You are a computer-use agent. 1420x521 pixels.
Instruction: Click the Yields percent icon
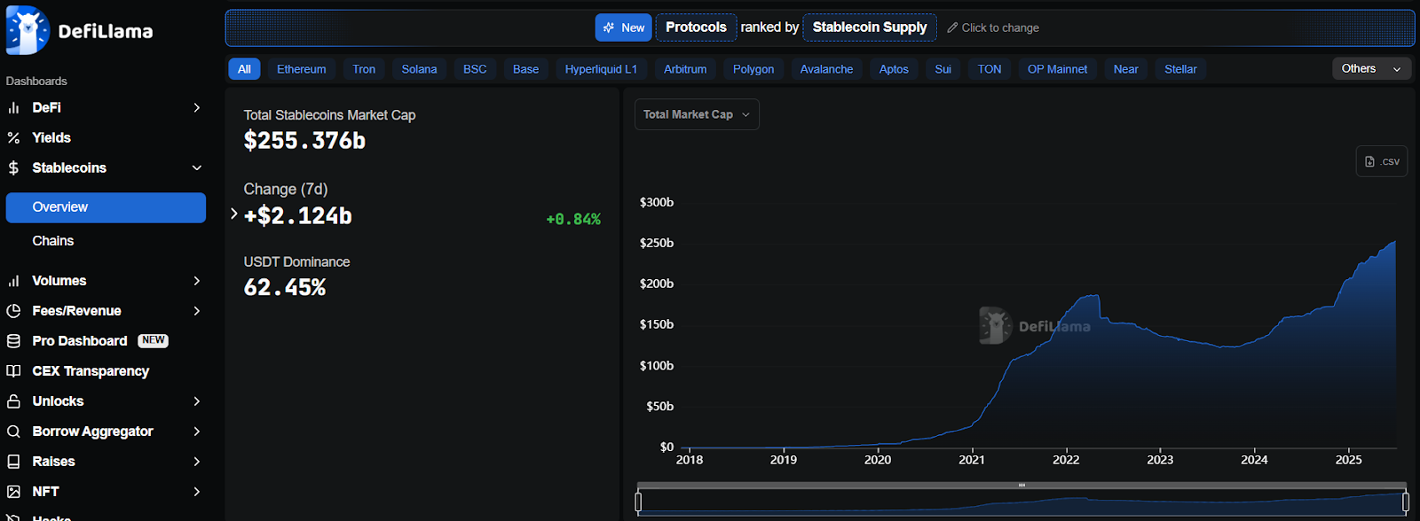pos(13,138)
